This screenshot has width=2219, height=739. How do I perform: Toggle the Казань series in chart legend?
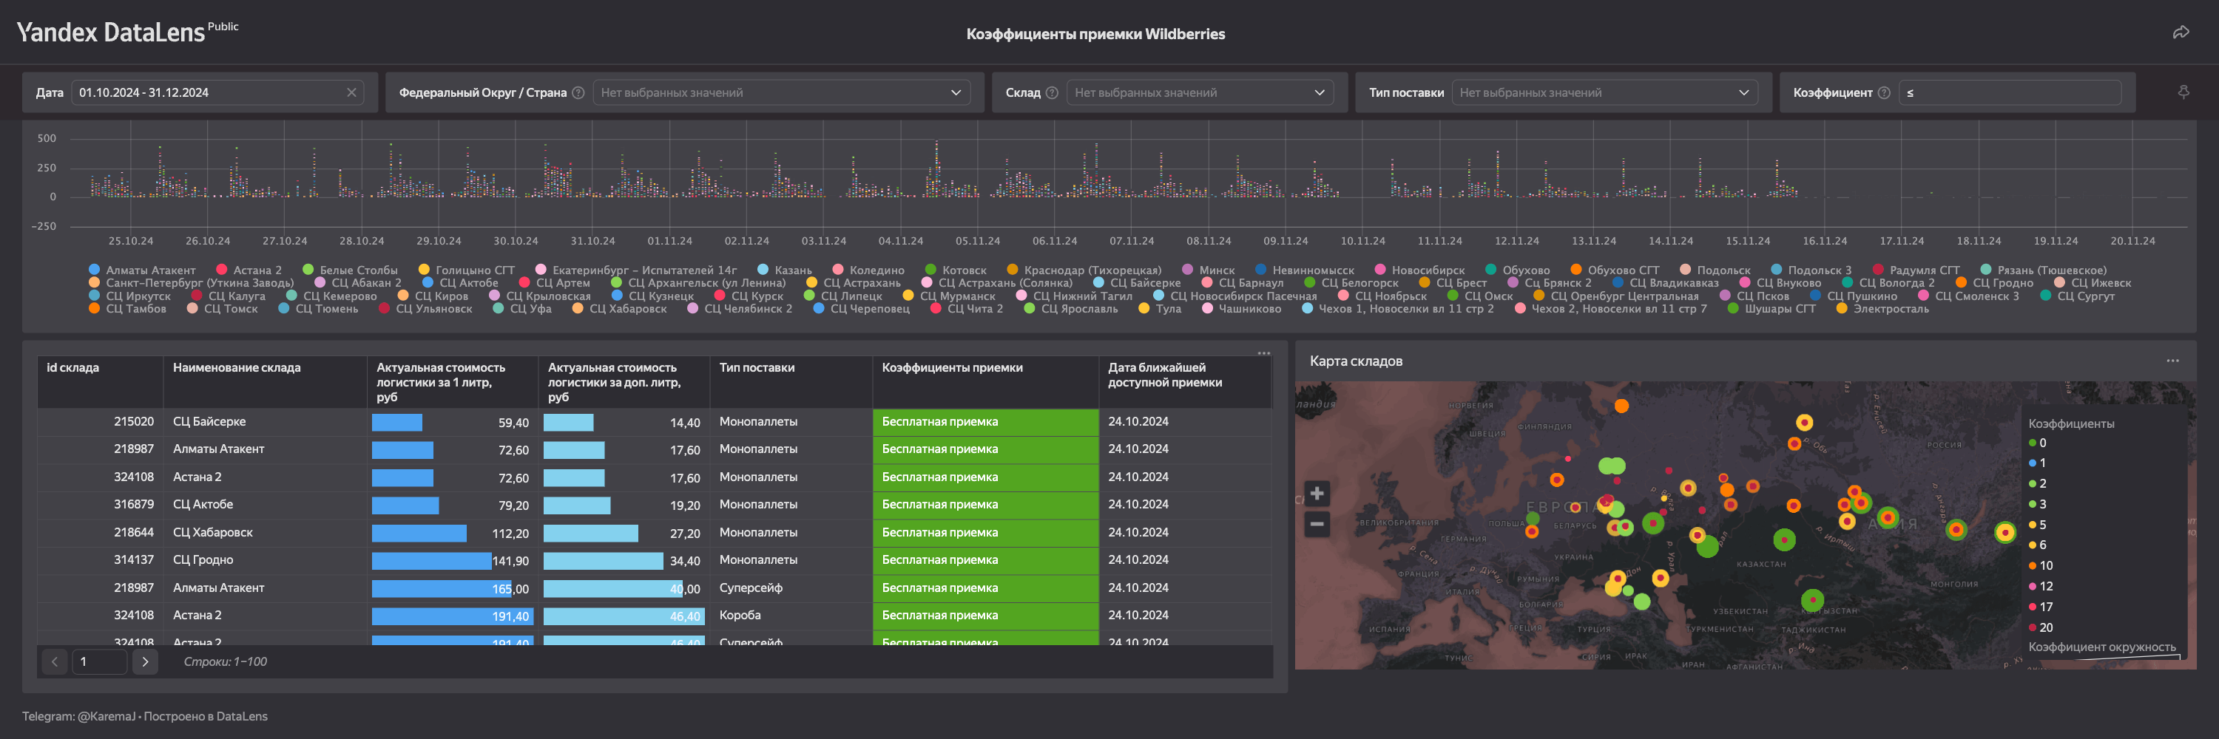tap(792, 270)
